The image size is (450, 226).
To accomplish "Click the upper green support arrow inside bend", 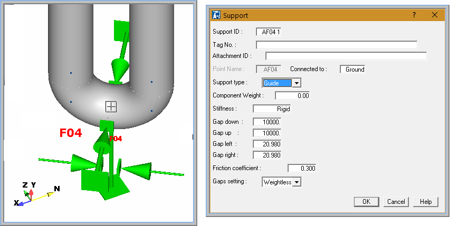I will [x=121, y=53].
